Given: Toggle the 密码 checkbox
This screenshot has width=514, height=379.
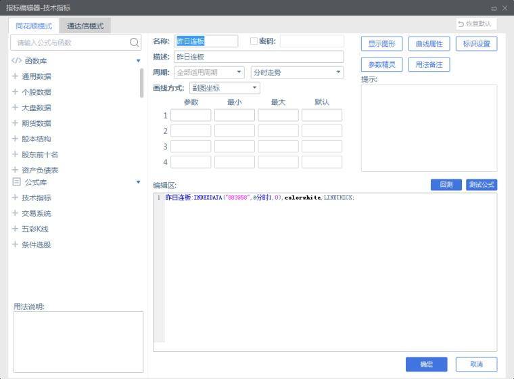Looking at the screenshot, I should pyautogui.click(x=254, y=41).
